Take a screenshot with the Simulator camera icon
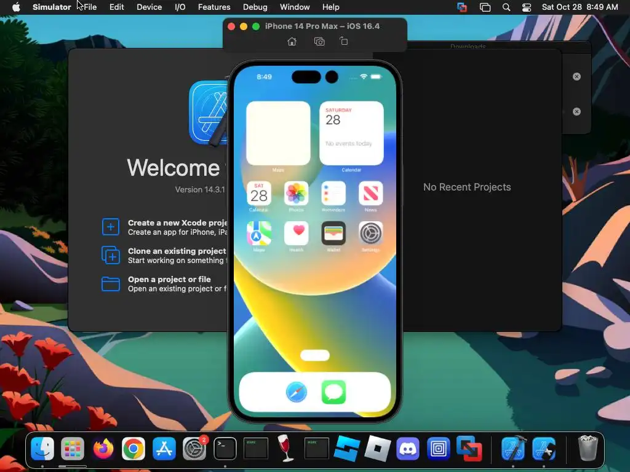The height and width of the screenshot is (472, 630). [319, 41]
